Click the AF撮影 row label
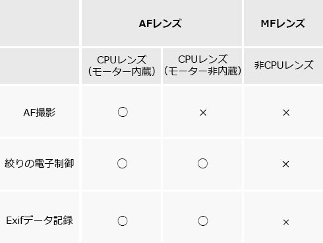Viewport: 323px width, 243px height. pyautogui.click(x=40, y=113)
